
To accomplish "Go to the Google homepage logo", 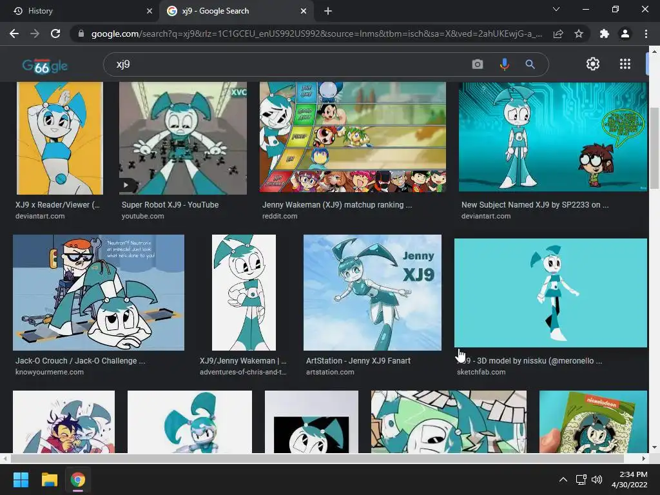I will [x=45, y=66].
